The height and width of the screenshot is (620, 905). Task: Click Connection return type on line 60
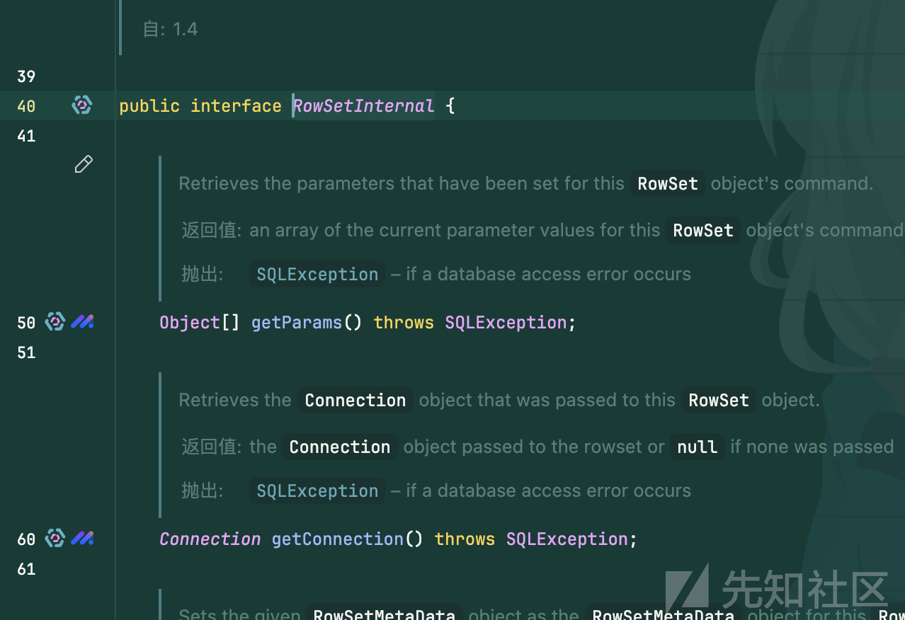coord(210,539)
